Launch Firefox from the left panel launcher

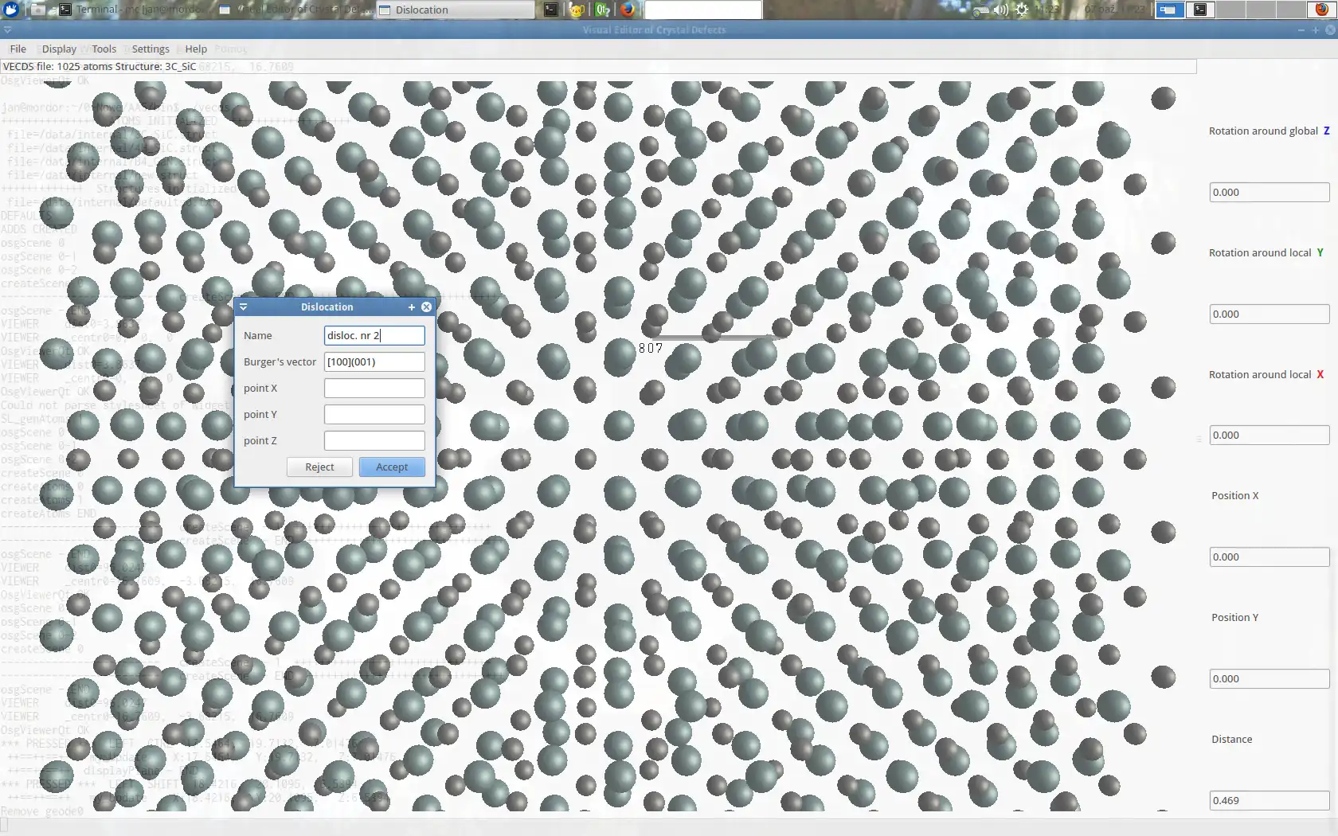628,10
